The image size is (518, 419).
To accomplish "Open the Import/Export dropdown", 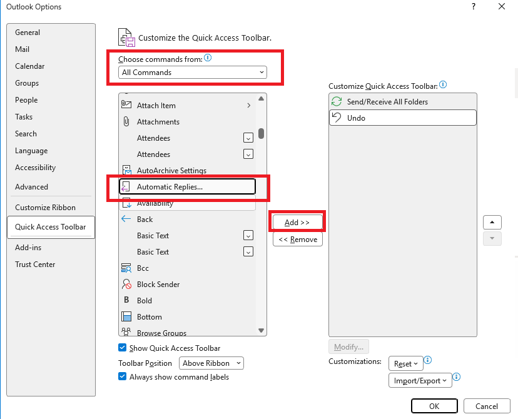I will pos(420,381).
